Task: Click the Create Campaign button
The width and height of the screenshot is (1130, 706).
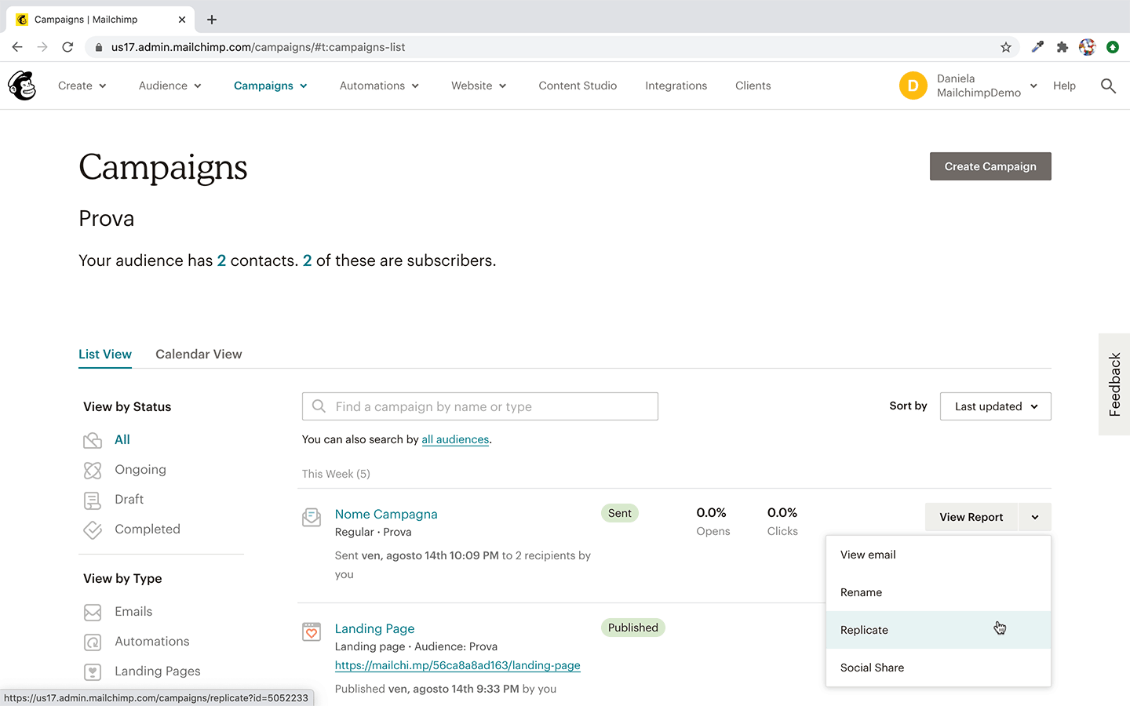Action: coord(990,166)
